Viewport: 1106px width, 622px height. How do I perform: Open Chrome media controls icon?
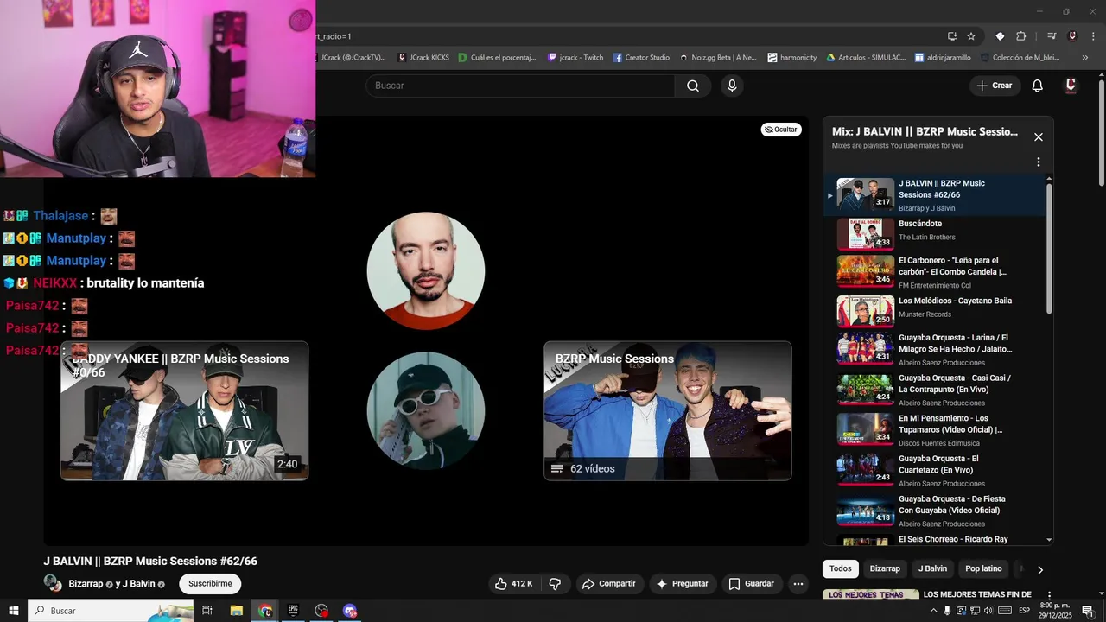(x=1052, y=36)
